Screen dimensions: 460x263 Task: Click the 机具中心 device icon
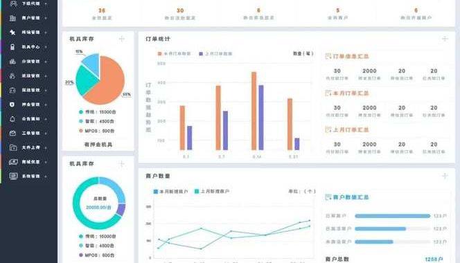point(12,46)
